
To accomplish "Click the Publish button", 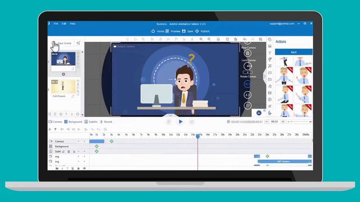I will tap(202, 31).
